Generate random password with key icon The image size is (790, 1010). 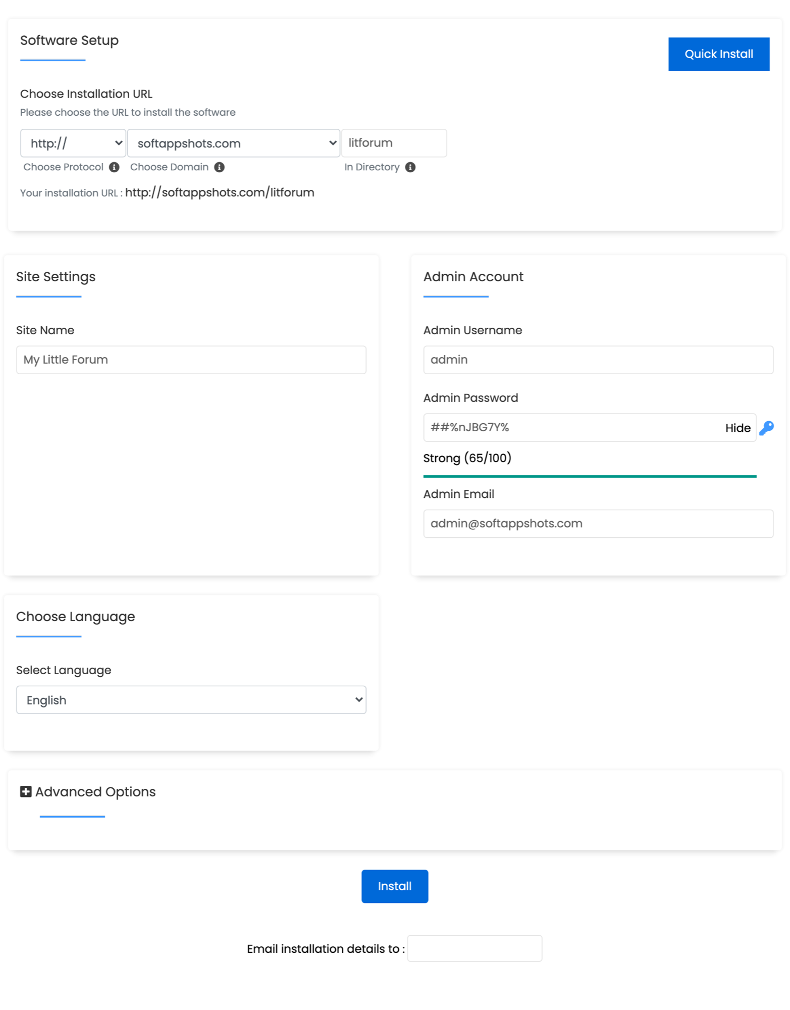coord(766,428)
